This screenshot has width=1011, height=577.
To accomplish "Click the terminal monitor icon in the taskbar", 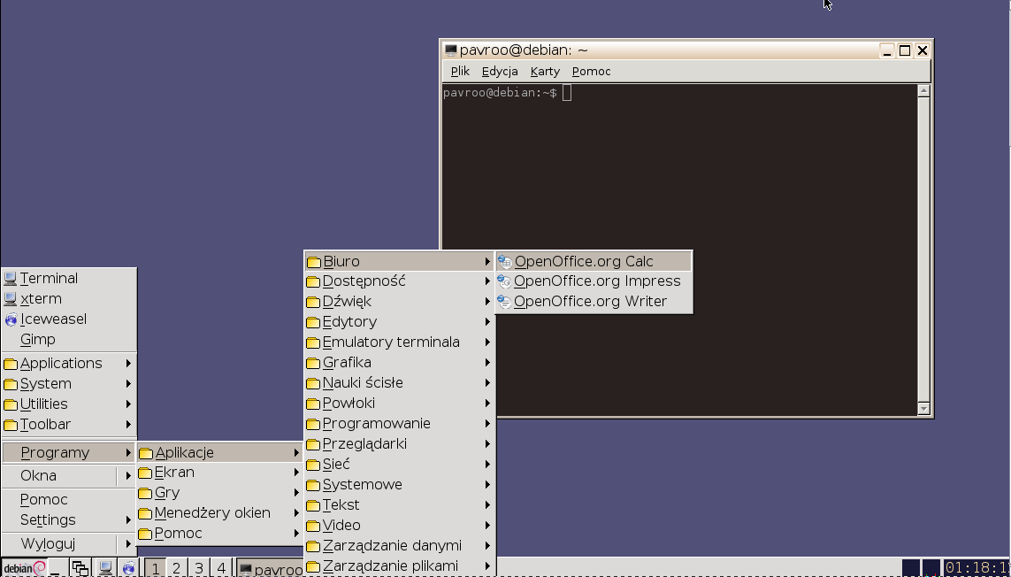I will click(105, 568).
